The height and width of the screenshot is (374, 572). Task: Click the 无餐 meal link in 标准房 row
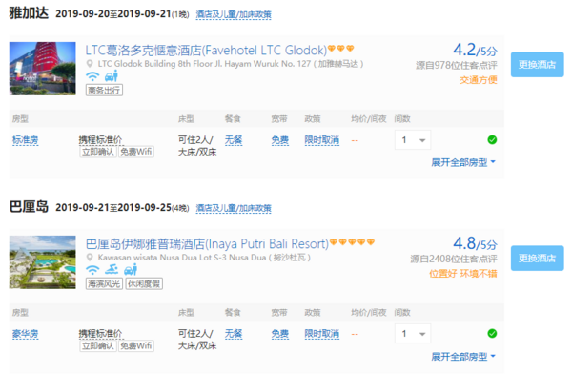(234, 140)
